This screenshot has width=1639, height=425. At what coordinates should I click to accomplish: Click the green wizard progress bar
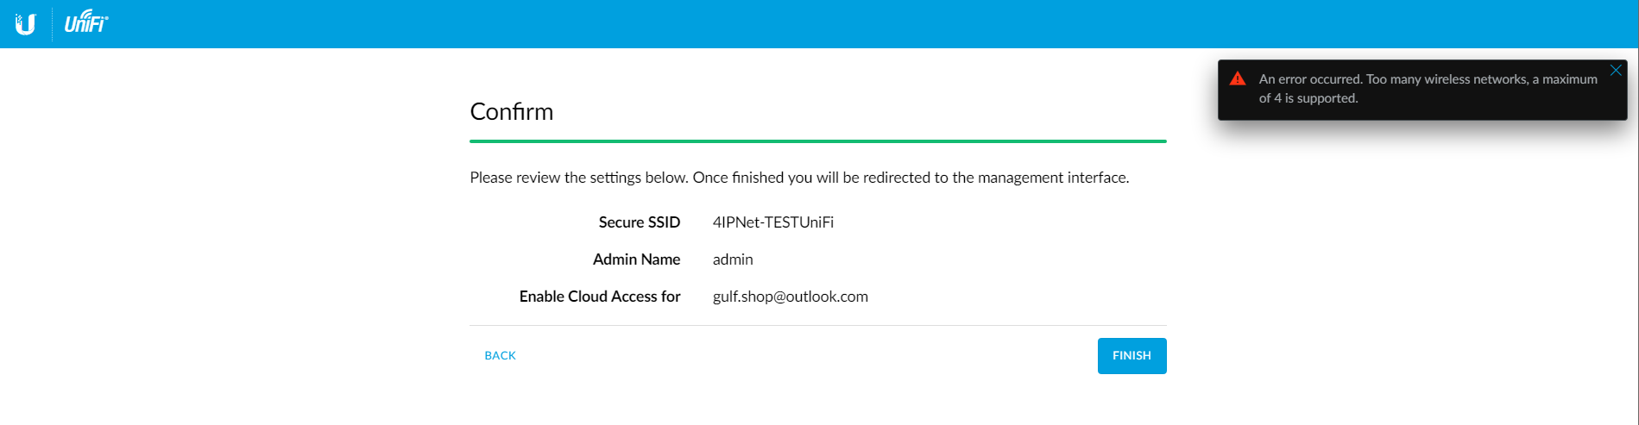(x=818, y=141)
